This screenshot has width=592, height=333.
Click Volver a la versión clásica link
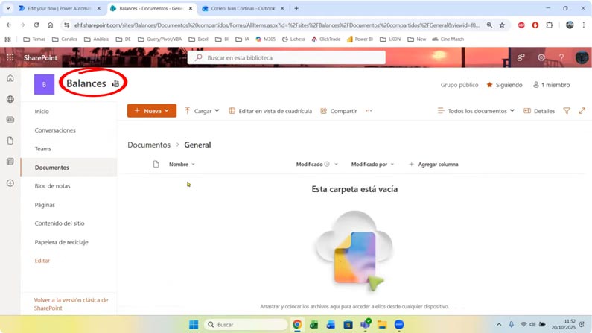71,304
